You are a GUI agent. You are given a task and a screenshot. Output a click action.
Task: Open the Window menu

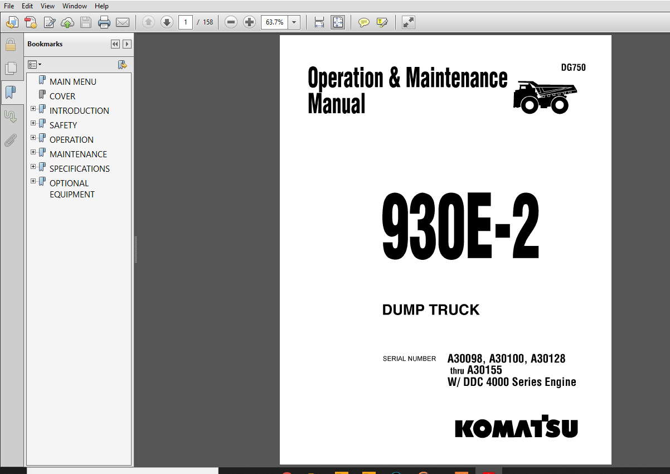point(75,6)
